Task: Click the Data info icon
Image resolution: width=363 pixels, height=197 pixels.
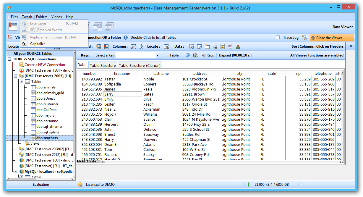Action: (192, 46)
